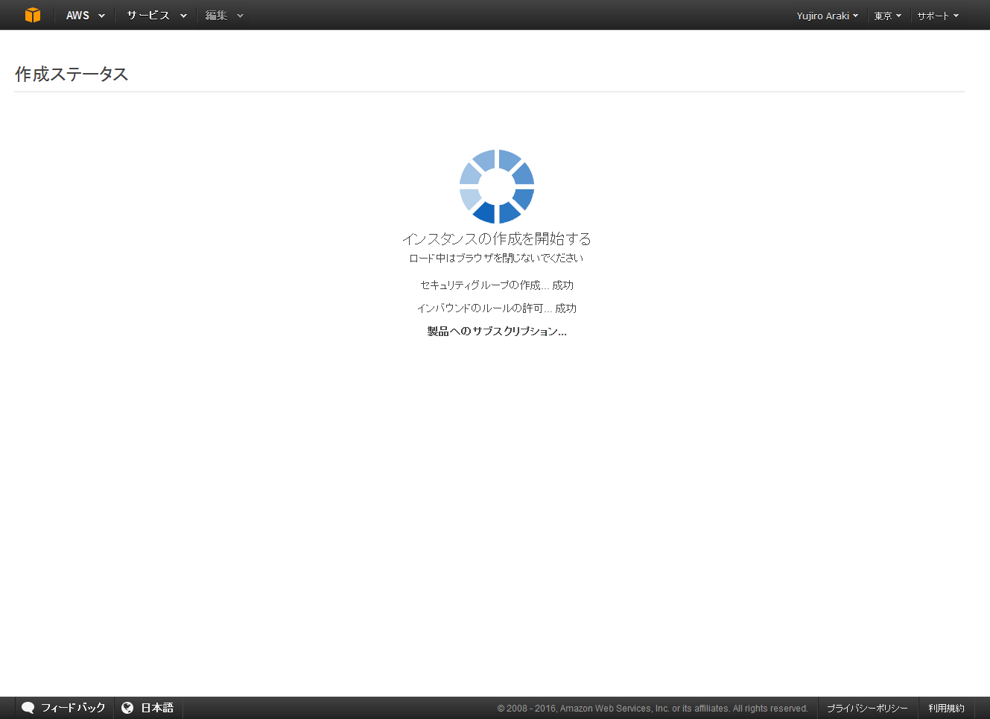This screenshot has height=719, width=990.
Task: Click the 作成ステータス heading
Action: [72, 74]
